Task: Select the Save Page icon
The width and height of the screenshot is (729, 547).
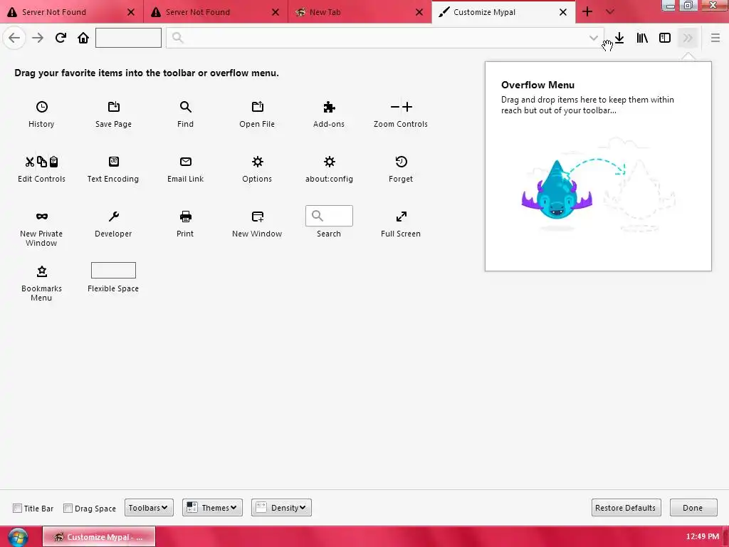Action: (113, 107)
